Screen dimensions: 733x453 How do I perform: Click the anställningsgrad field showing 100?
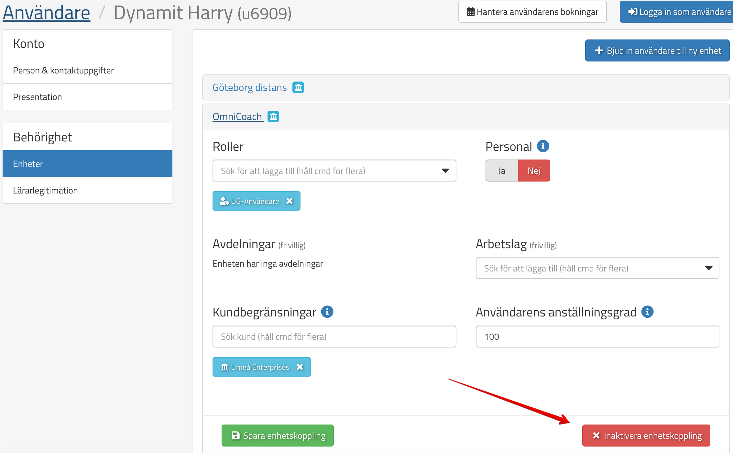(597, 337)
